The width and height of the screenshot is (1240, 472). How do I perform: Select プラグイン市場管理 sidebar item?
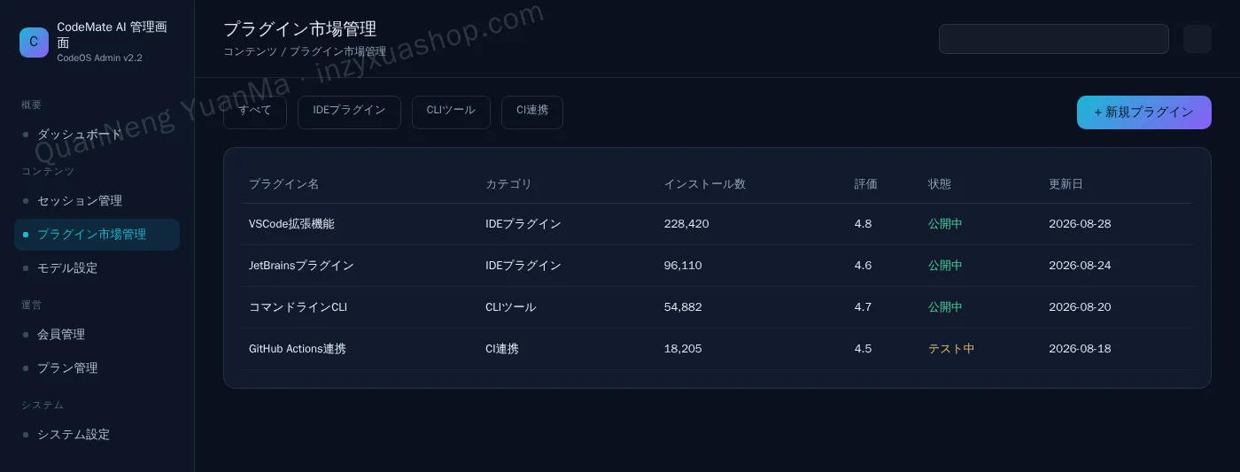coord(97,235)
